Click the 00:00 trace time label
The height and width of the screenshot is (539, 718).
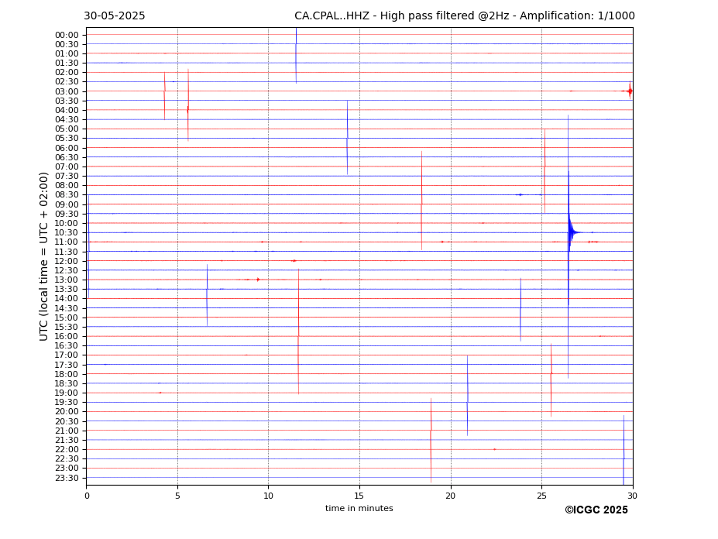click(x=67, y=36)
